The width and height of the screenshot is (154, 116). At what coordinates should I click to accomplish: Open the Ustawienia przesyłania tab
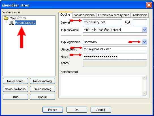tap(114, 15)
